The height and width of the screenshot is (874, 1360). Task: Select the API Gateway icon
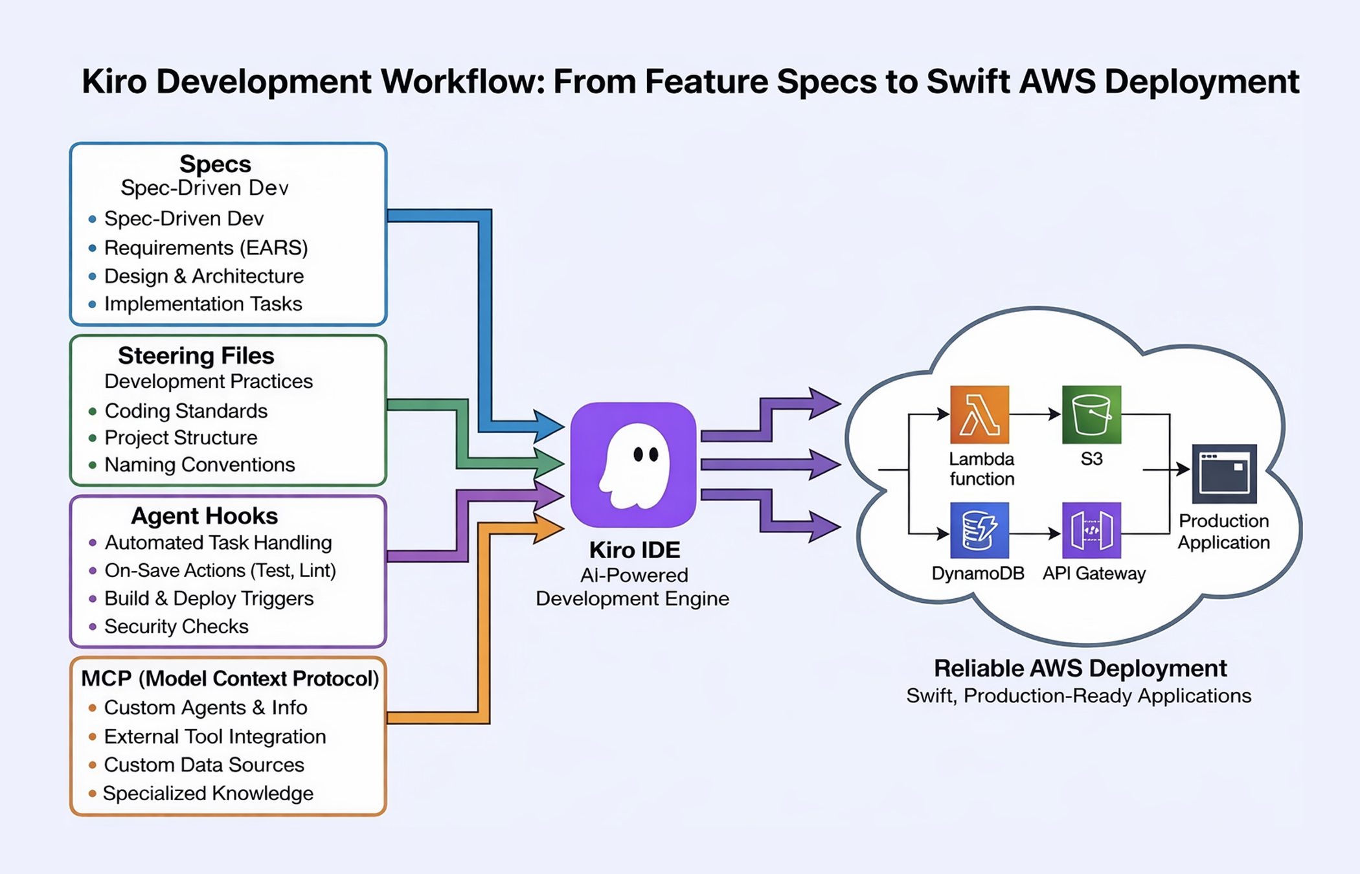[1093, 531]
